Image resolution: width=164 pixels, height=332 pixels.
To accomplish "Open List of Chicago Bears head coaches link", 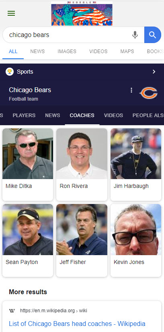I will click(77, 324).
